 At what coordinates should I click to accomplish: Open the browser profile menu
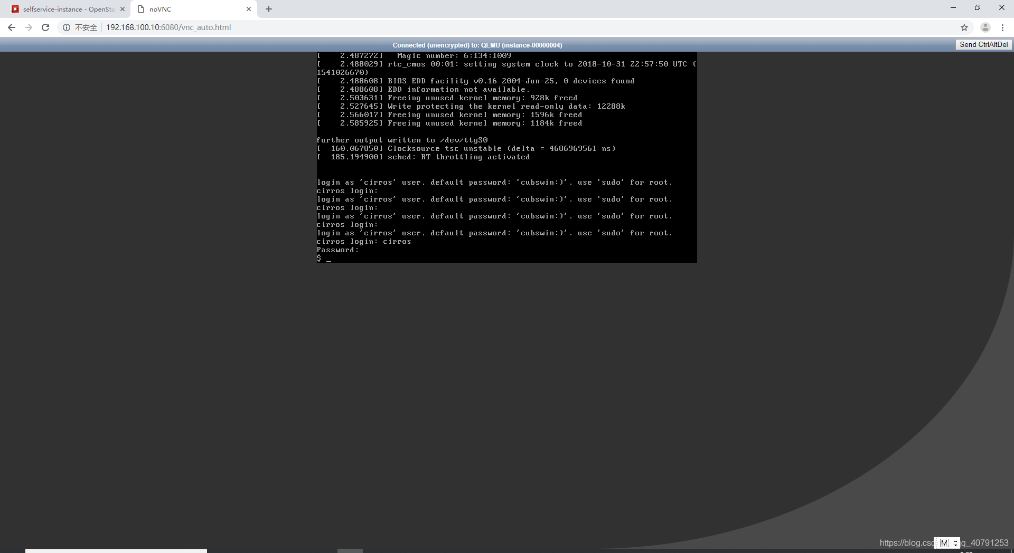[985, 27]
